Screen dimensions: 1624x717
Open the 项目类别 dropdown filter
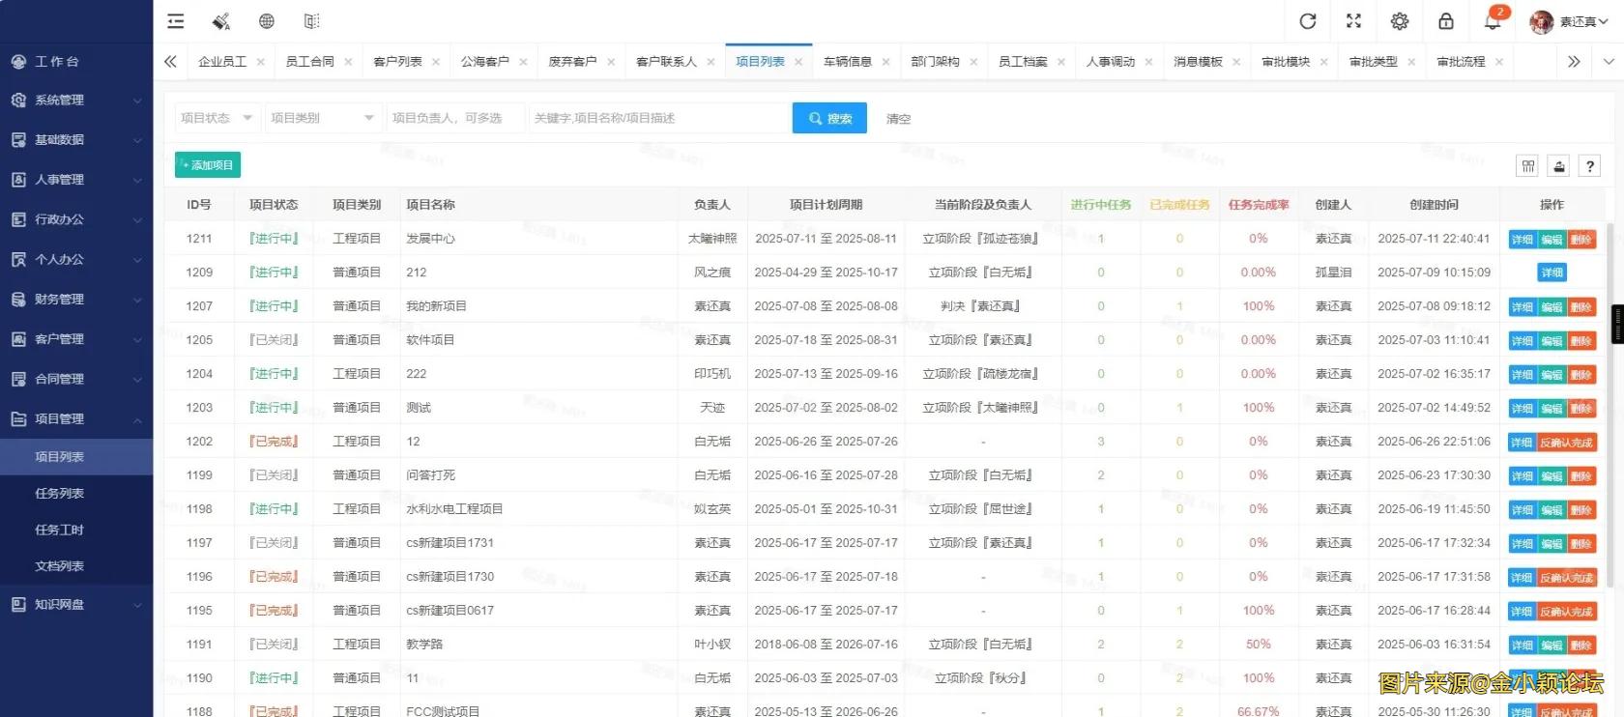(x=322, y=118)
